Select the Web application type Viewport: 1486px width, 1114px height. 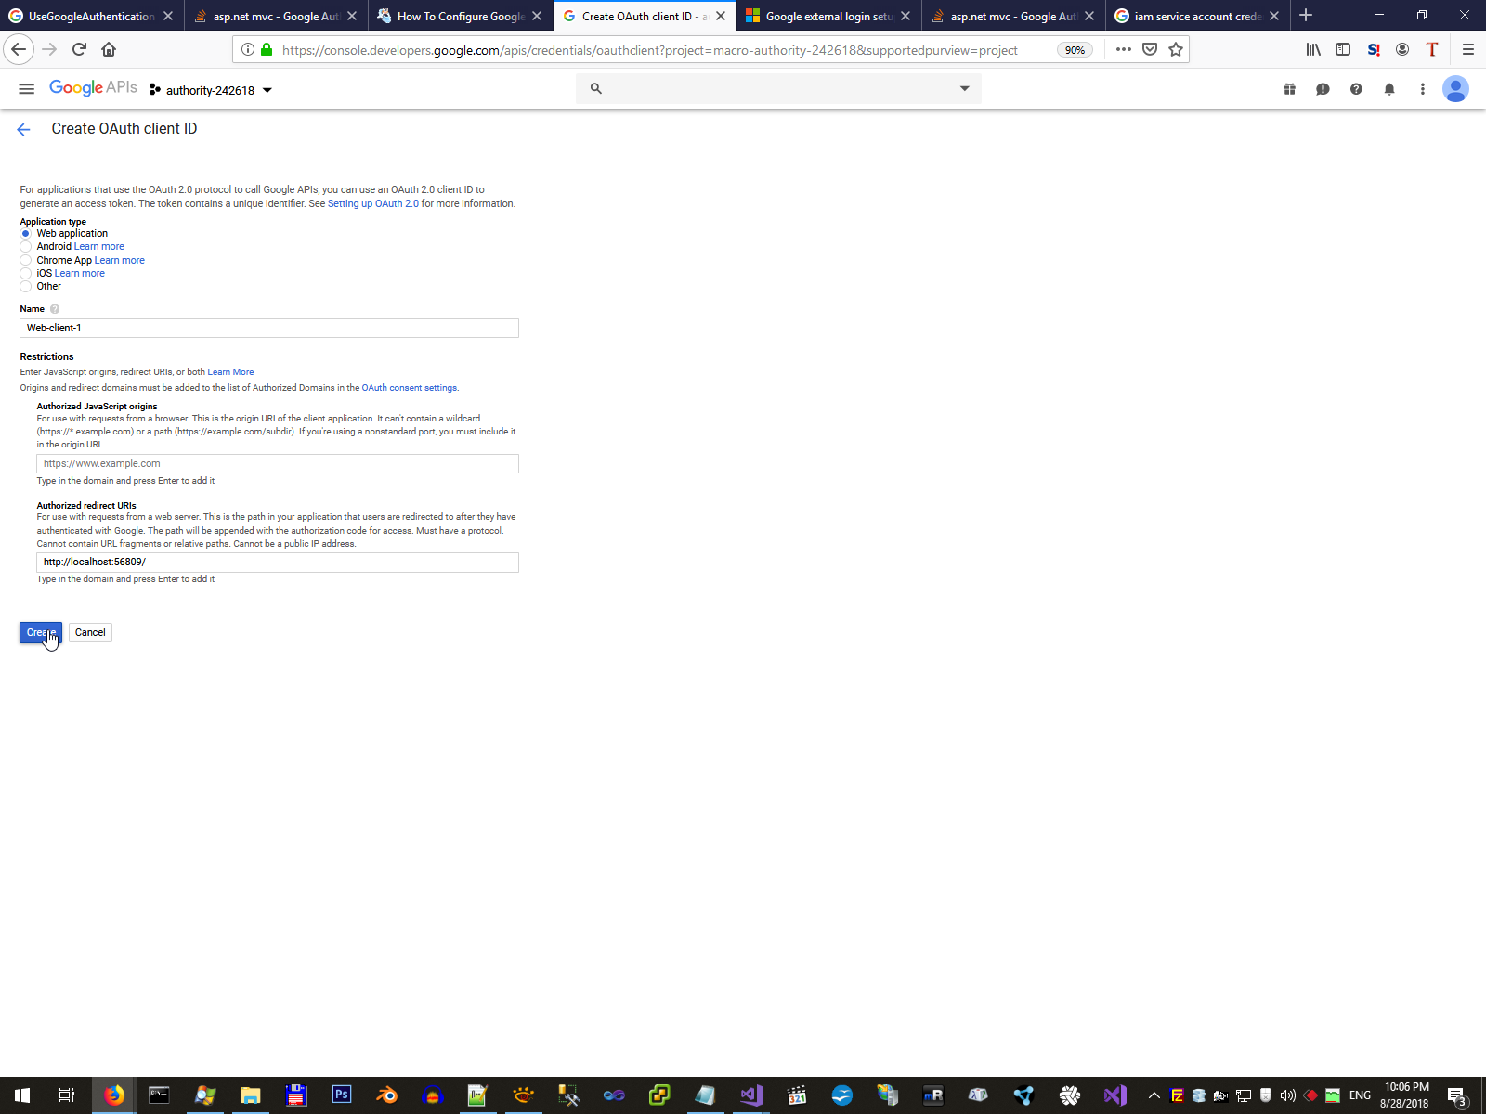pyautogui.click(x=26, y=234)
